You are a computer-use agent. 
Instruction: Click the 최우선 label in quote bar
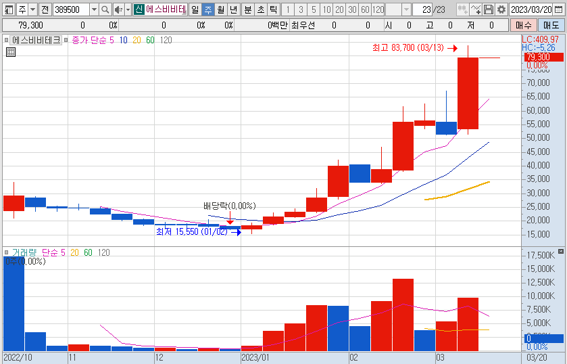(x=303, y=25)
